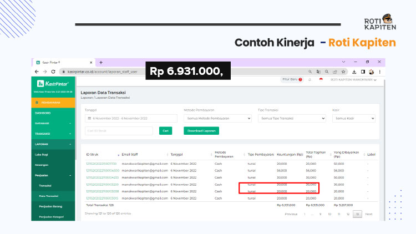
Task: Click the current pagination page 13
Action: pos(357,214)
